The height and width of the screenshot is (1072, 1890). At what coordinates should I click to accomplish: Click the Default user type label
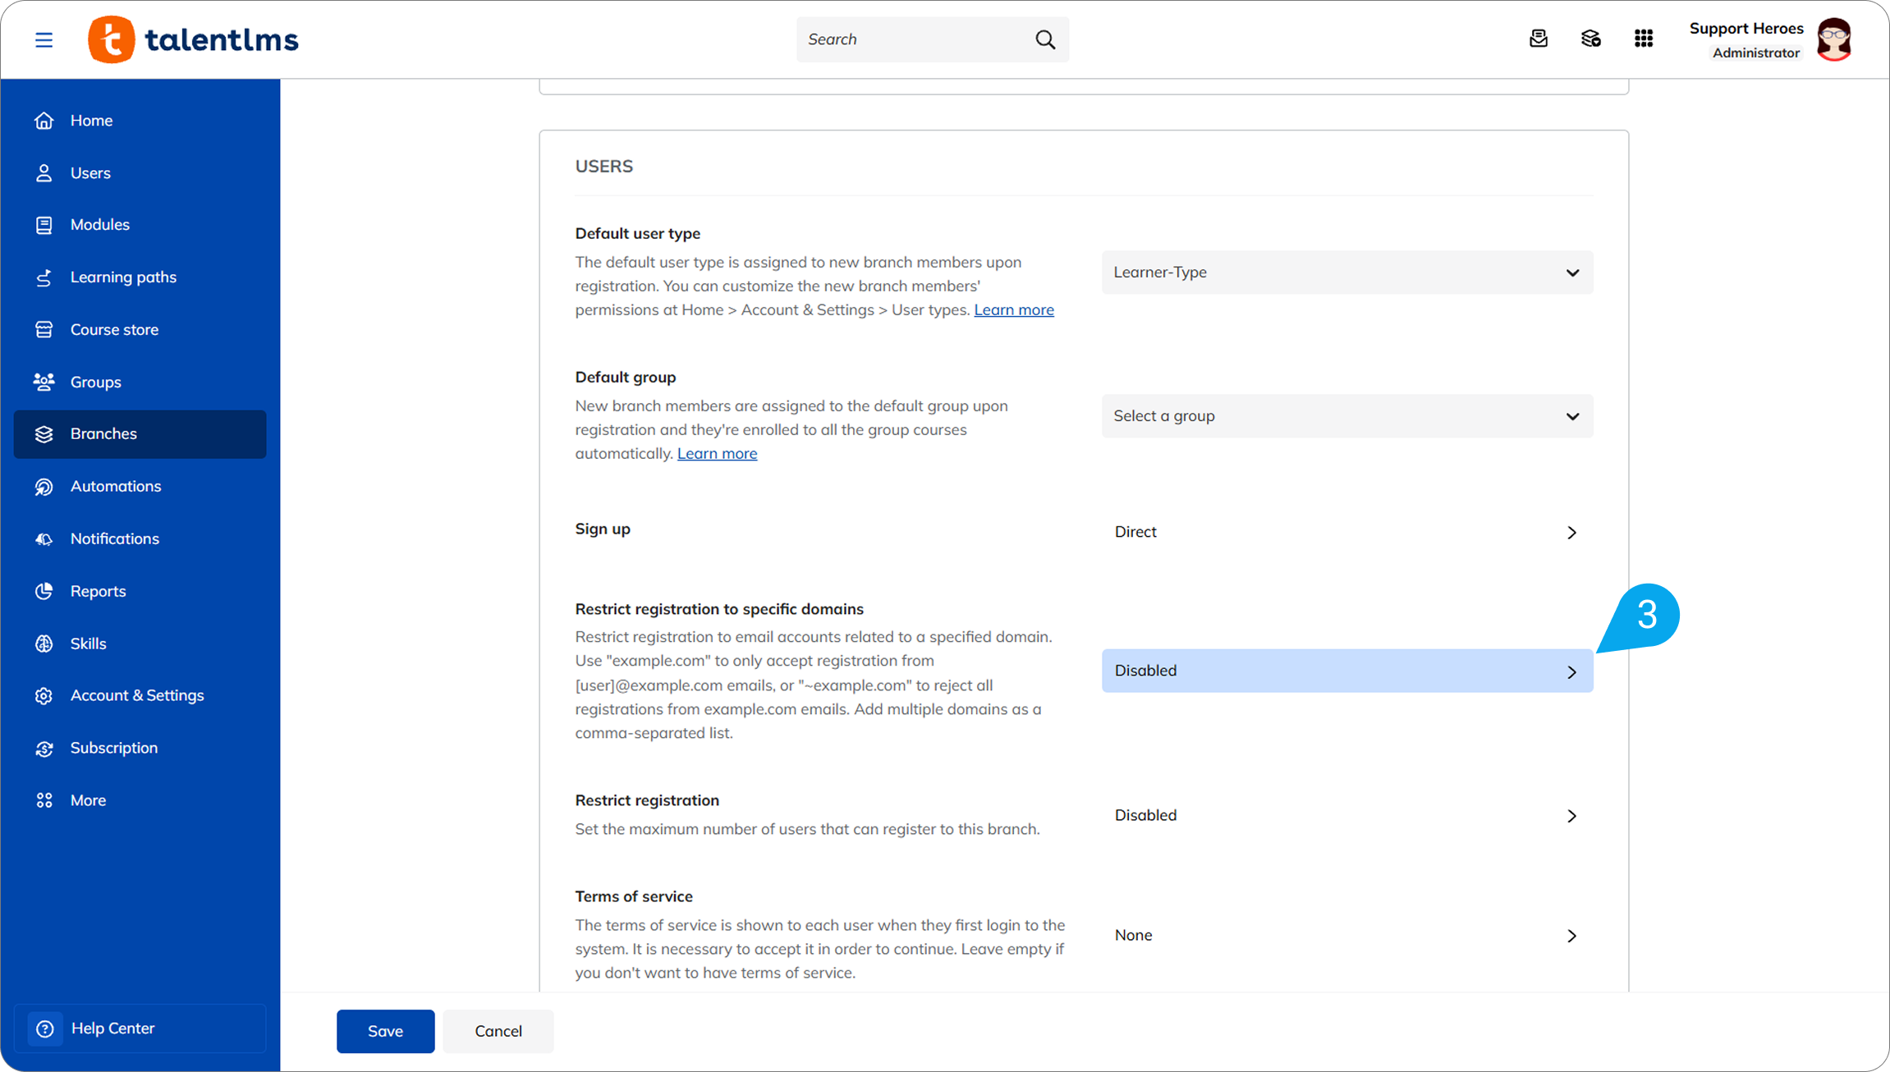coord(638,234)
